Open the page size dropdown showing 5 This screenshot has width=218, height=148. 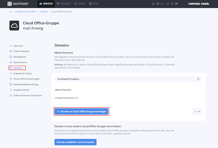[197, 111]
